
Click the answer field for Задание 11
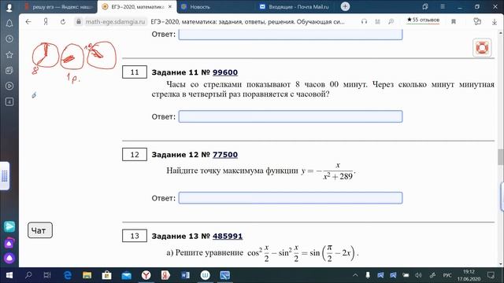pos(291,116)
